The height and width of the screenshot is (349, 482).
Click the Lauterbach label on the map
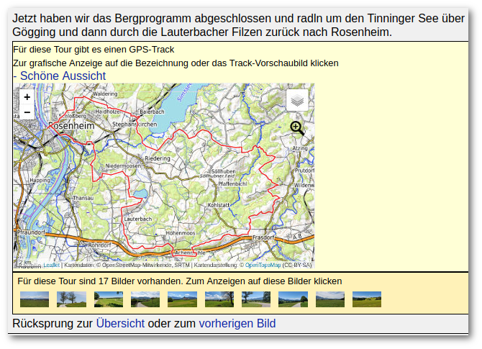[138, 219]
